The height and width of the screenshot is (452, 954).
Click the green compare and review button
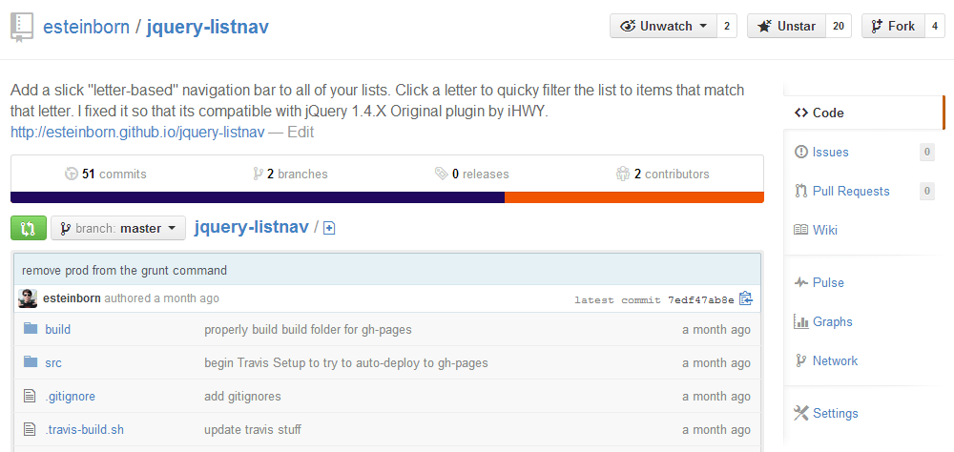pyautogui.click(x=28, y=228)
